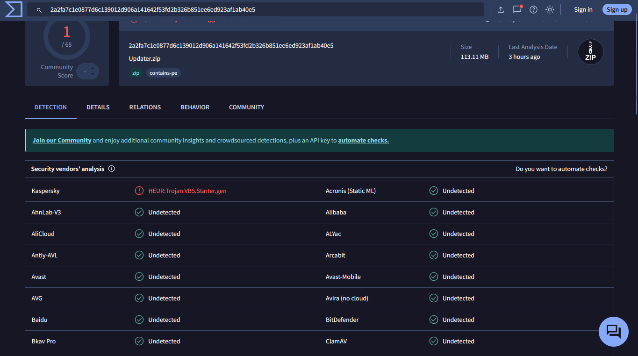The width and height of the screenshot is (638, 356).
Task: Toggle the light/dark theme sun icon
Action: point(550,10)
